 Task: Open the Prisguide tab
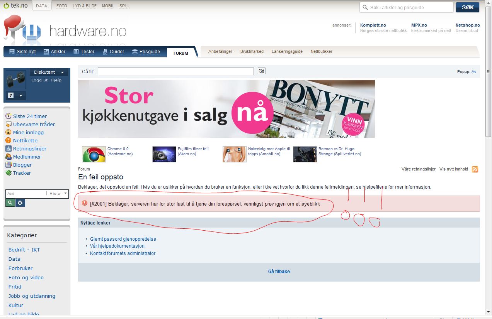[x=146, y=52]
